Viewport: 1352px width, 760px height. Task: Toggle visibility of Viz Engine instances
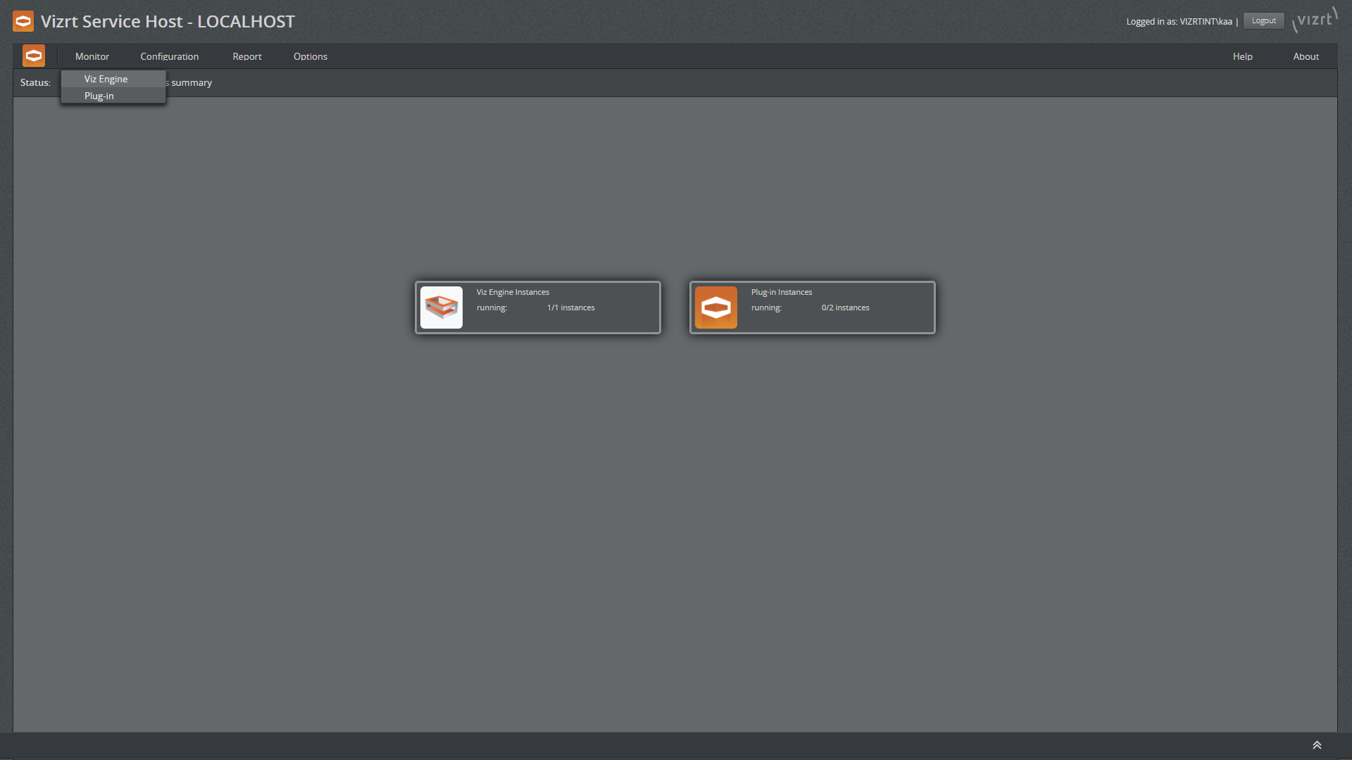[x=106, y=79]
